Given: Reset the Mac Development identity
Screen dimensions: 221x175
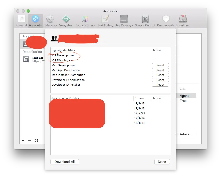Looking at the screenshot, I should [x=160, y=65].
